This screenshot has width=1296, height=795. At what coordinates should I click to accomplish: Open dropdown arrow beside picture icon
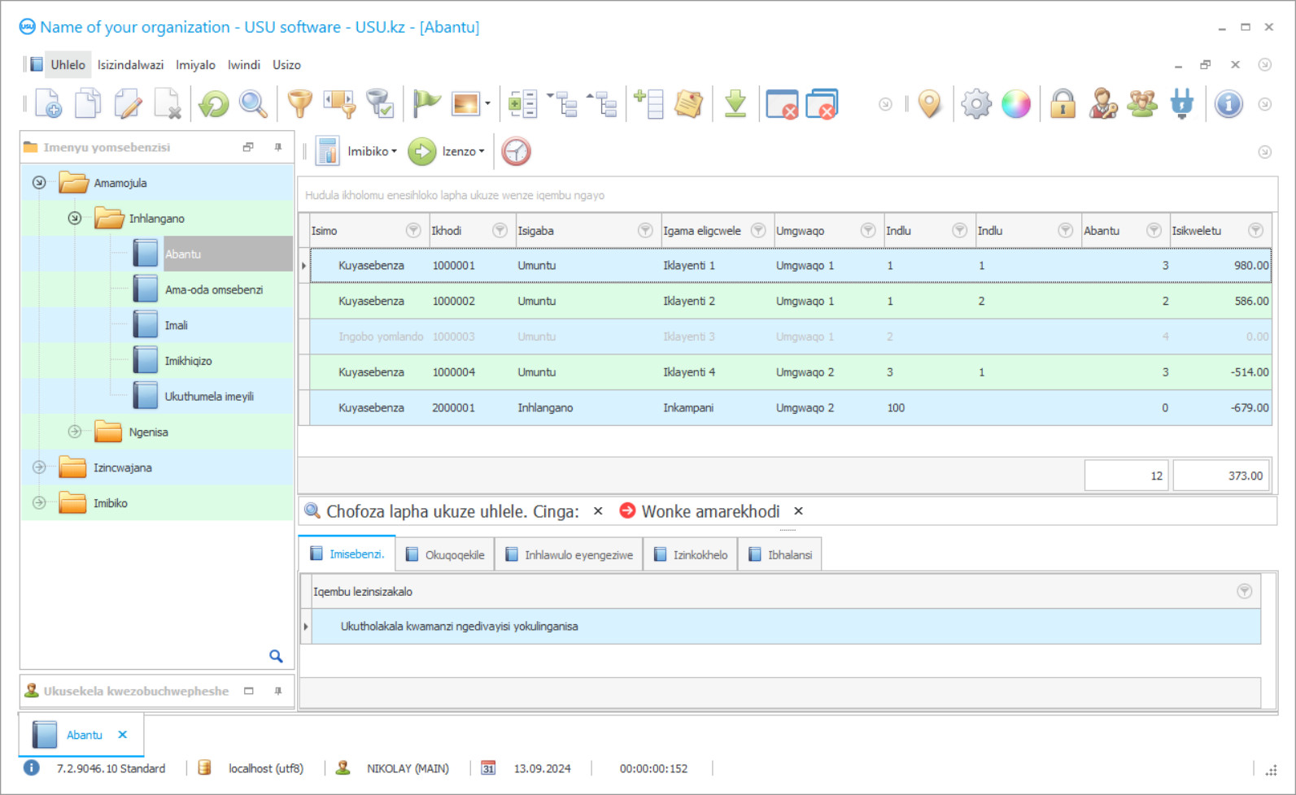487,104
